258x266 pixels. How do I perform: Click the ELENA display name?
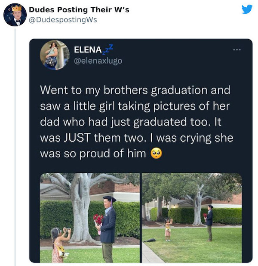91,50
